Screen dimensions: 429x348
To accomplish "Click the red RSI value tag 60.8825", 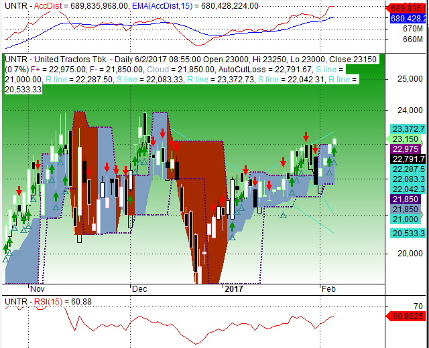I will [406, 317].
